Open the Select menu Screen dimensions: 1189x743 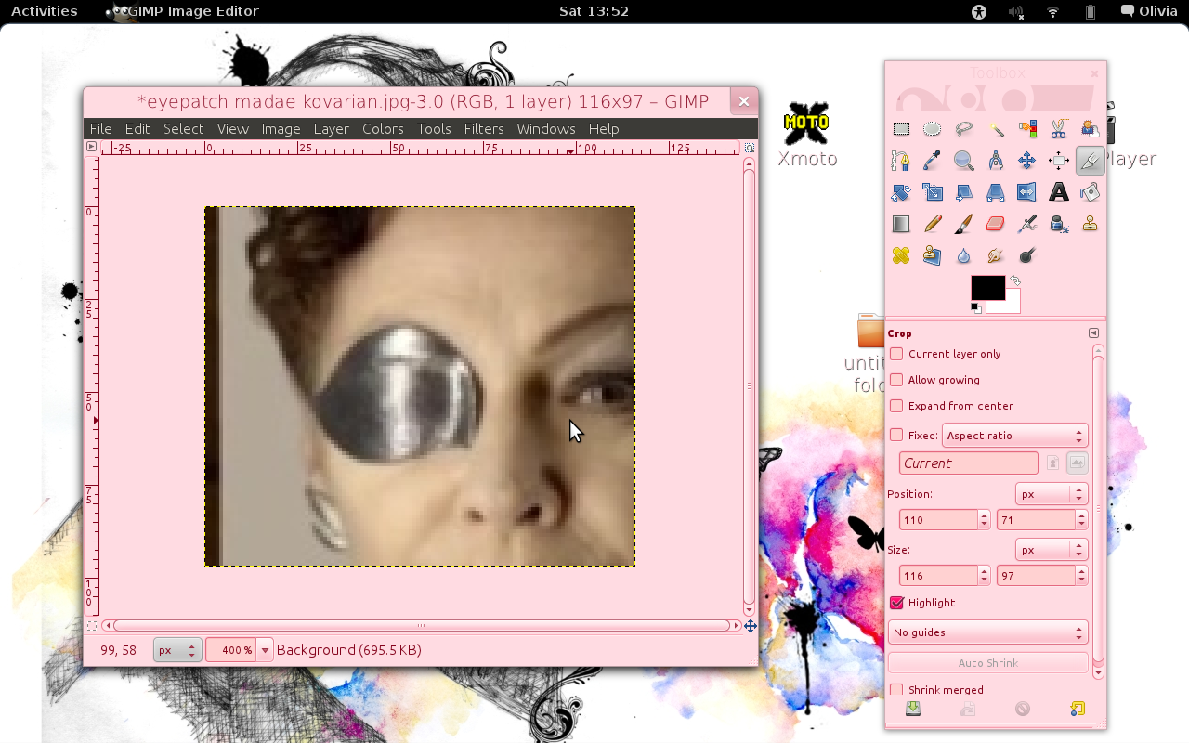(x=183, y=129)
